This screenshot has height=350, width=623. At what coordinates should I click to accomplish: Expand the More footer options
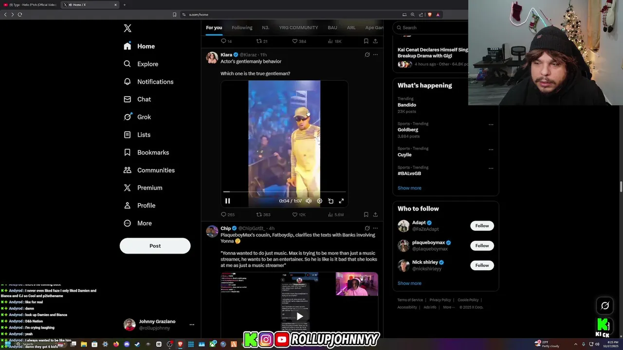tap(449, 307)
